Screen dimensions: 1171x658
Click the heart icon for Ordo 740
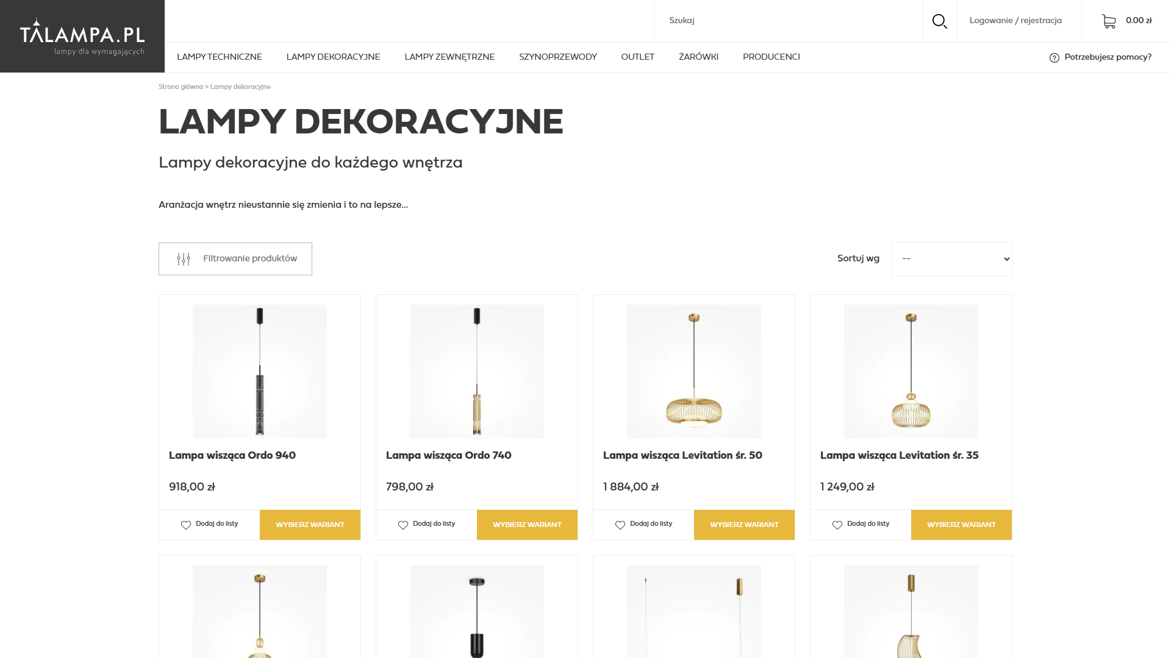click(x=403, y=525)
